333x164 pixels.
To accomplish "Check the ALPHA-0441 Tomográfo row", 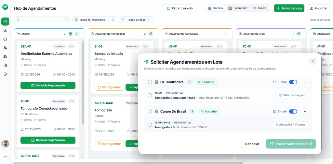I will click(150, 125).
